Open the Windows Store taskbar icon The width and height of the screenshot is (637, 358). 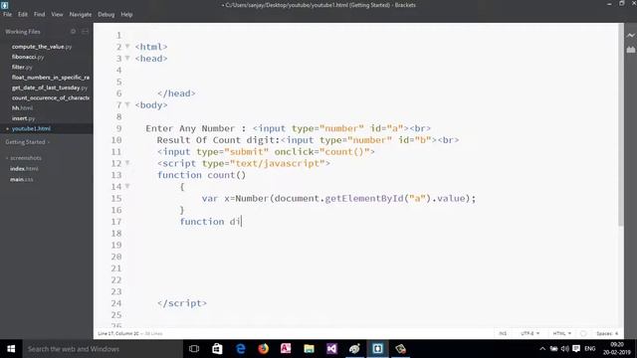(x=217, y=349)
